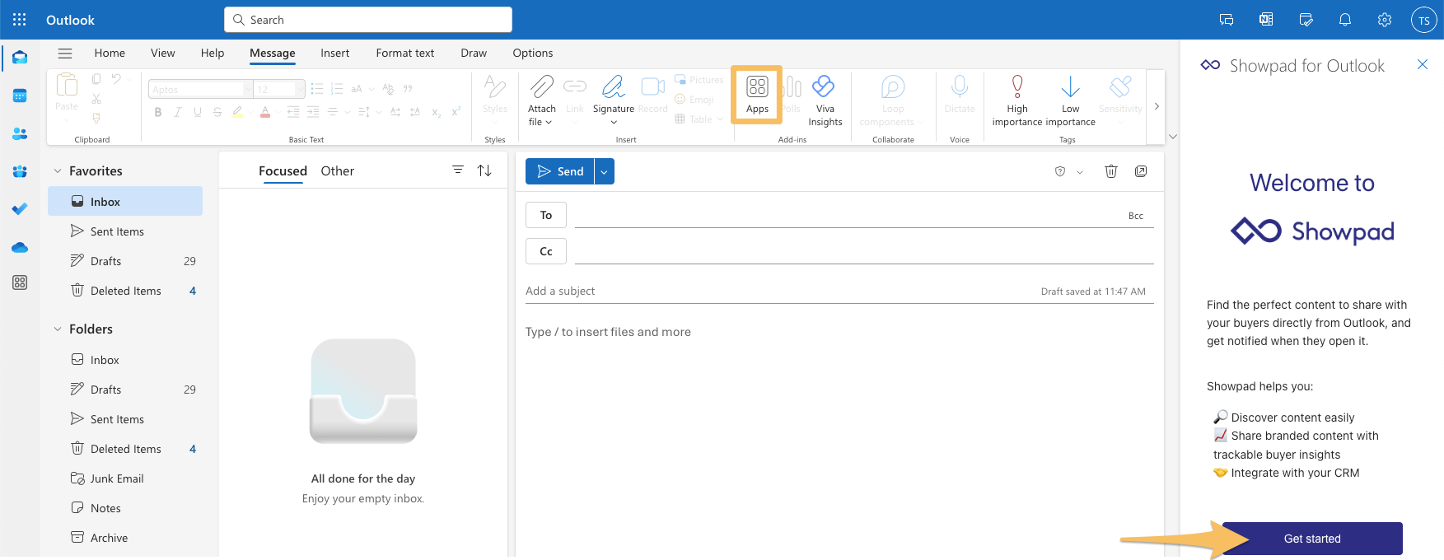The image size is (1444, 560).
Task: Open the app launcher waffle
Action: 20,20
